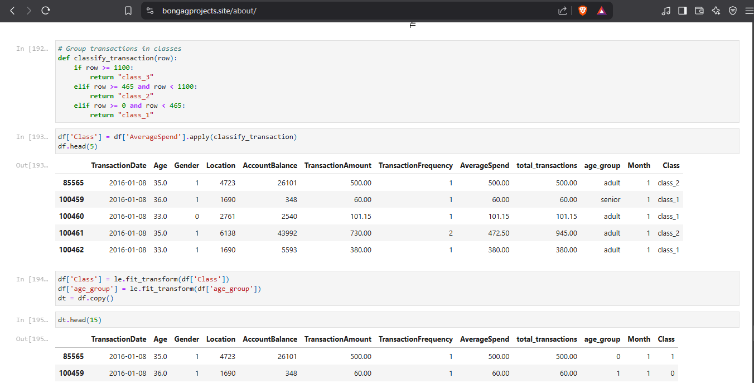Click the le.fit_transform code cell

pos(397,289)
